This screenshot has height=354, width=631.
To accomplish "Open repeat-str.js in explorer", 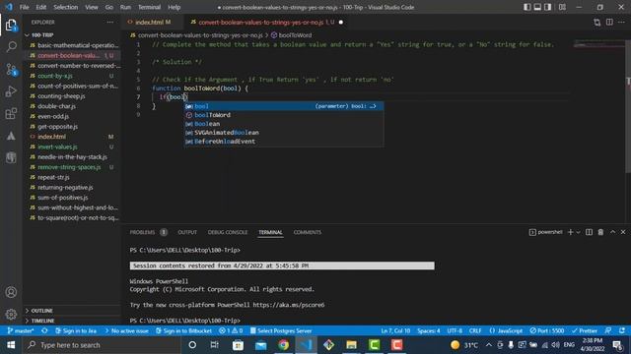I will click(53, 177).
